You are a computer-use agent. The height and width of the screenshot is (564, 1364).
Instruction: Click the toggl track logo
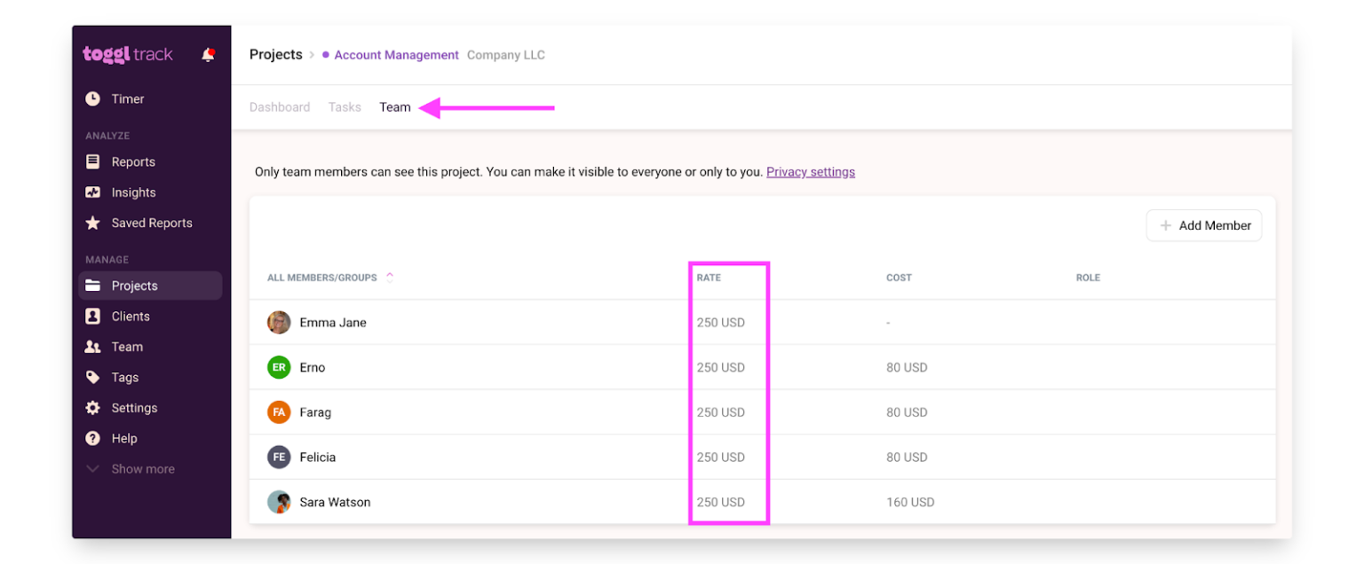(x=127, y=53)
